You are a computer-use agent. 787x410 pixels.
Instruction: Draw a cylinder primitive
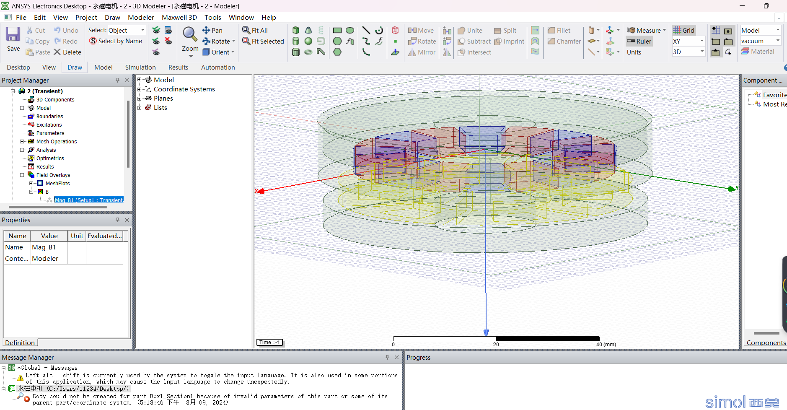point(296,41)
